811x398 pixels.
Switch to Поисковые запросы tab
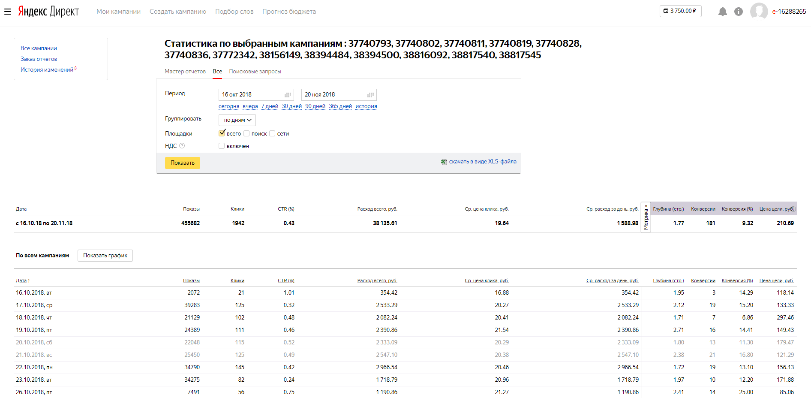coord(255,72)
